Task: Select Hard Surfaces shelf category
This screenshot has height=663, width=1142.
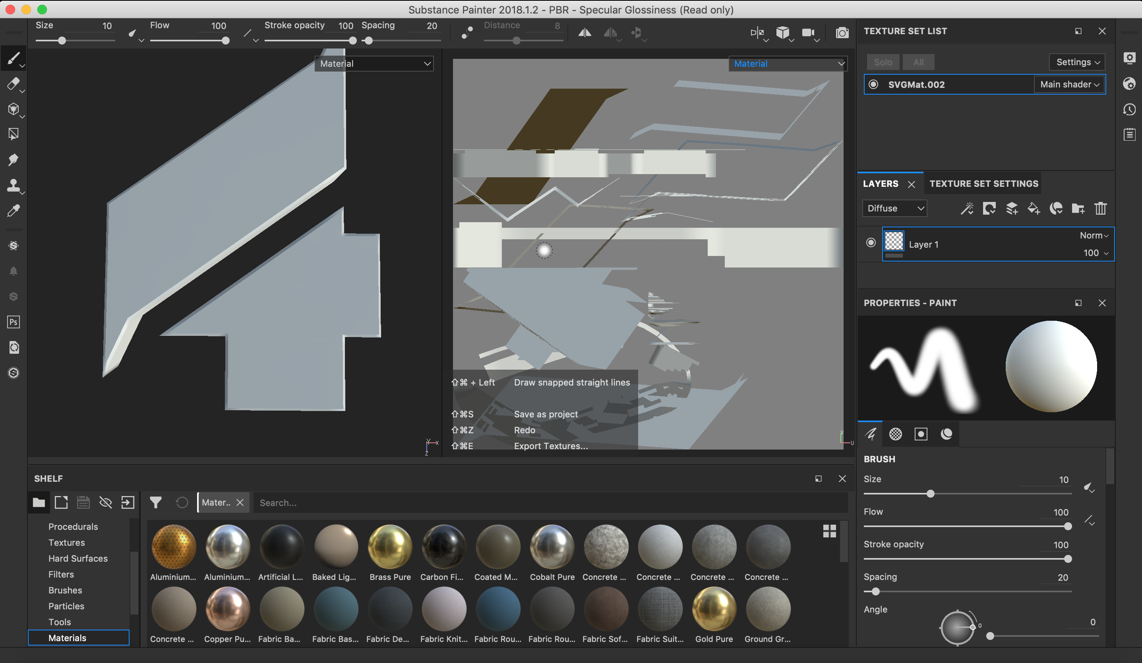Action: point(78,558)
